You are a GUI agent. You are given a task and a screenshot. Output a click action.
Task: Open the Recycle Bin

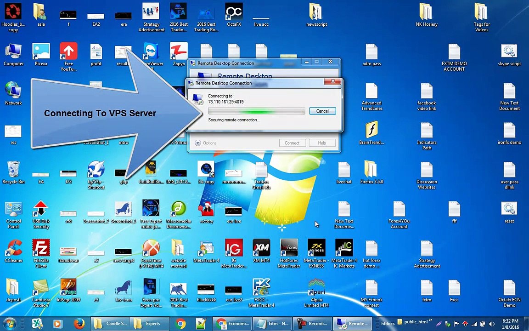13,172
